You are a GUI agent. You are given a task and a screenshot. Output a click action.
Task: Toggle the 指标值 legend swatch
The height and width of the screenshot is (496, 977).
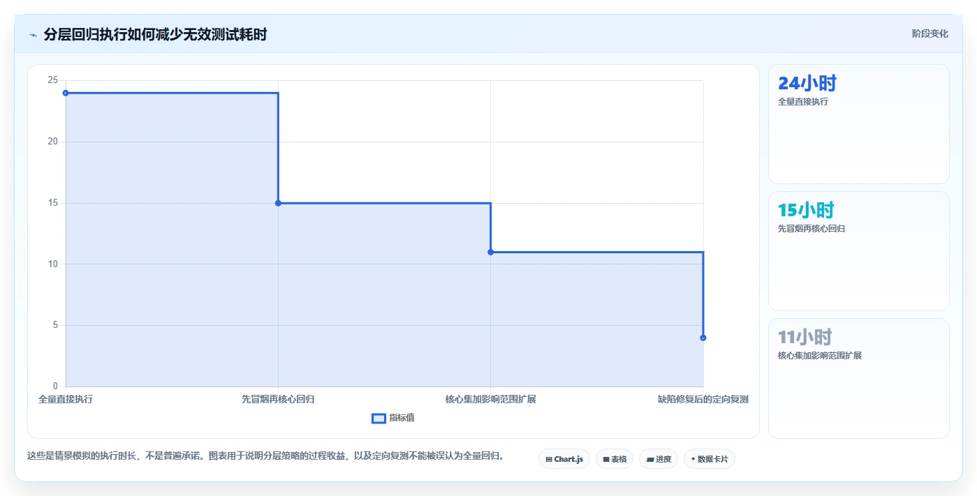[379, 418]
